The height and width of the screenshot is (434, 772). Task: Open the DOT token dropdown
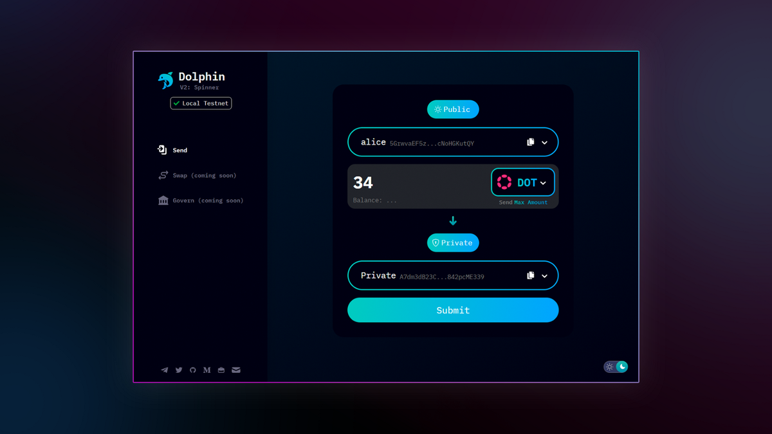pos(523,182)
